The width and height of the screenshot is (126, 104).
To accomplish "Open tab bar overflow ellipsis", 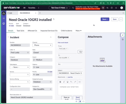I will (123, 13).
